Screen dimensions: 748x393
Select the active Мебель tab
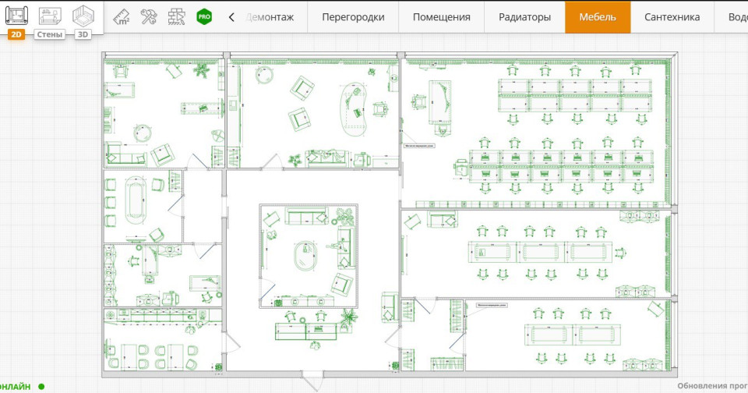598,17
